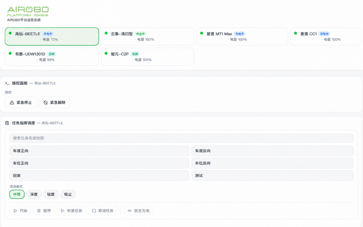This screenshot has height=227, width=363.
Task: Choose the 车位反向 task
Action: (272, 163)
